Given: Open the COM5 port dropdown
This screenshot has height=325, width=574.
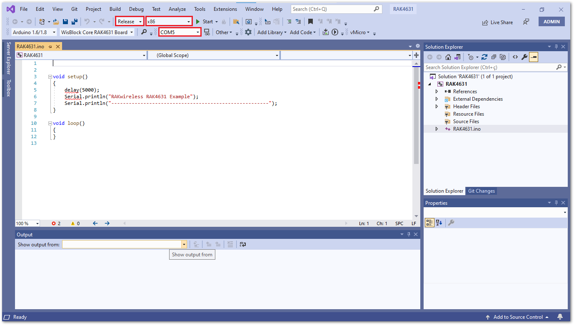Looking at the screenshot, I should [180, 32].
